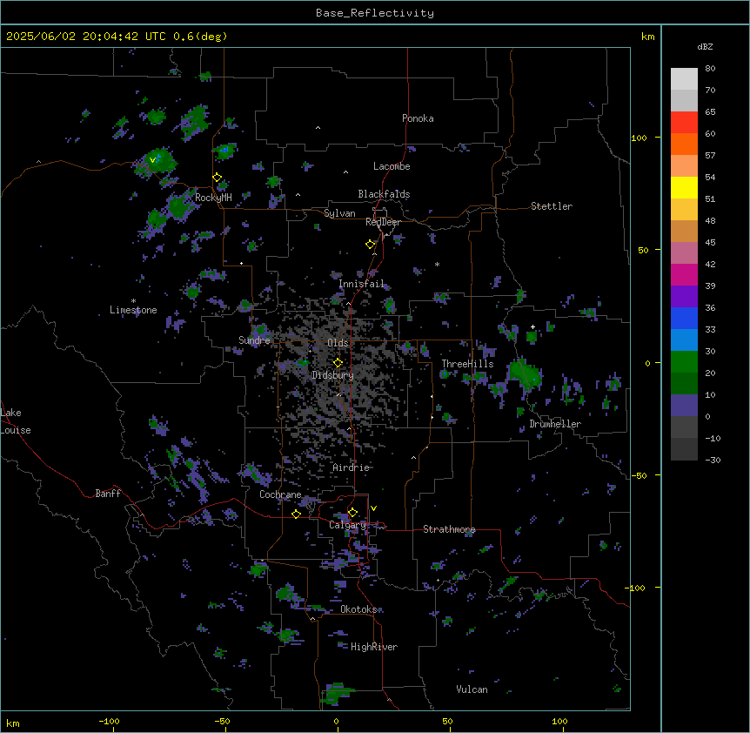Click the Limestone label
Viewport: 750px width, 733px height.
coord(133,310)
